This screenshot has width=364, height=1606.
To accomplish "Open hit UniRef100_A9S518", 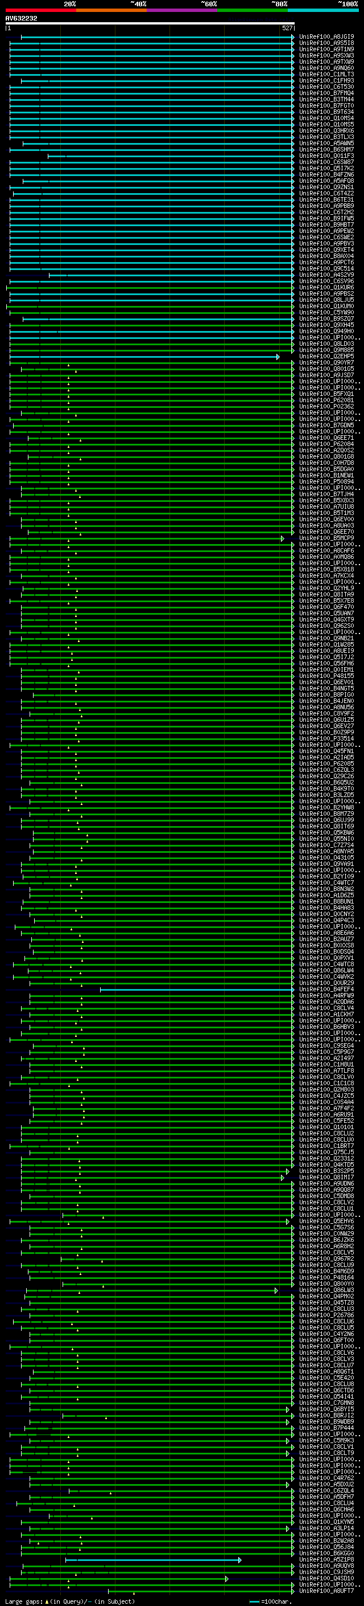I will click(326, 43).
